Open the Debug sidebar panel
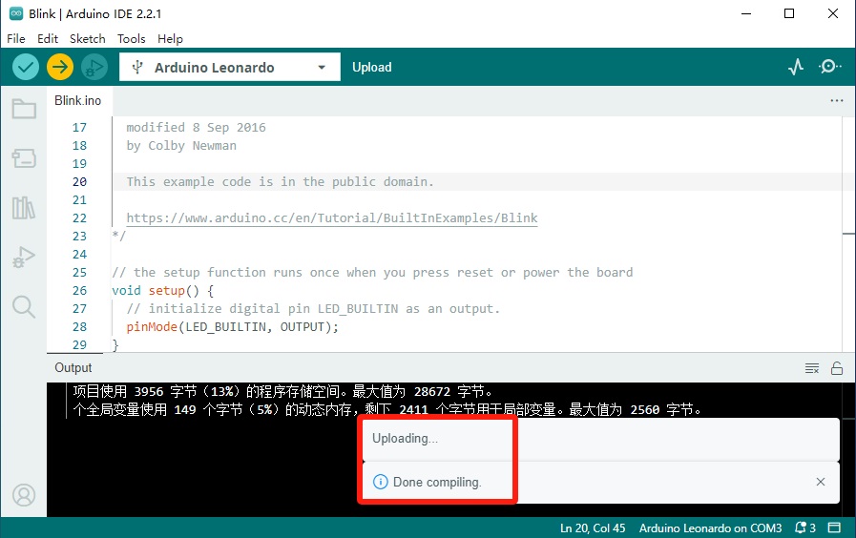 (24, 257)
